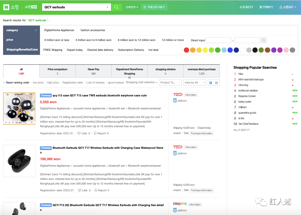Open the mall view-all link
The width and height of the screenshot is (301, 215).
(266, 7)
